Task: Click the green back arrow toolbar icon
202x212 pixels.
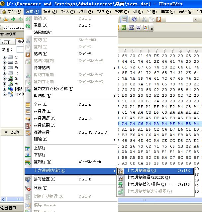Action: pyautogui.click(x=13, y=19)
